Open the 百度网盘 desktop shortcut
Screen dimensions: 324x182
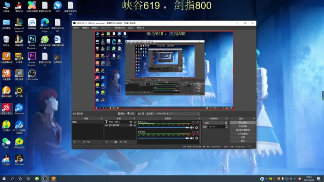tap(32, 24)
